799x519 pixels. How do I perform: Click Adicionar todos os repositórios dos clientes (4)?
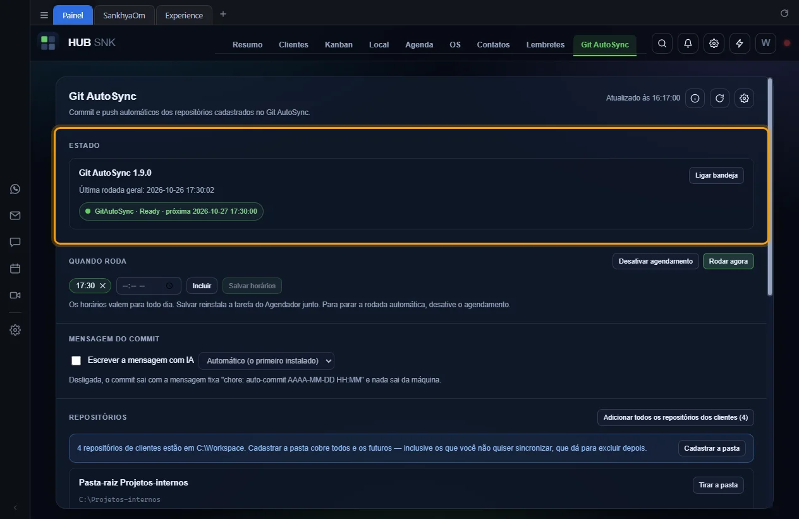pos(676,417)
